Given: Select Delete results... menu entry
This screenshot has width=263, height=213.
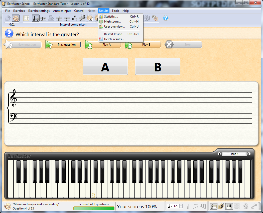Looking at the screenshot, I should [120, 39].
